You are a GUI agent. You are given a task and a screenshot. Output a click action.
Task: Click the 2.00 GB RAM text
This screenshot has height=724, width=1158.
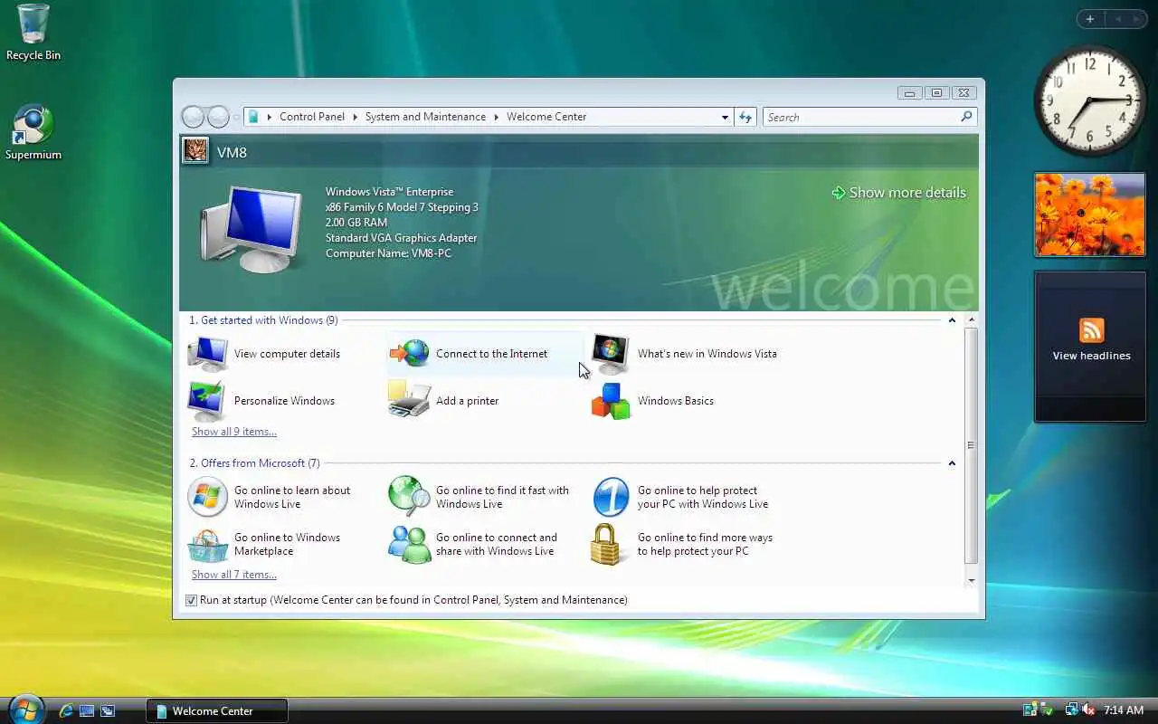pyautogui.click(x=356, y=223)
